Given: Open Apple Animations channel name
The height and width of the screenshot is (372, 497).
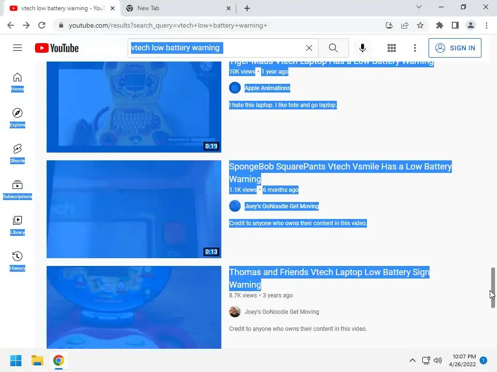Looking at the screenshot, I should coord(267,88).
